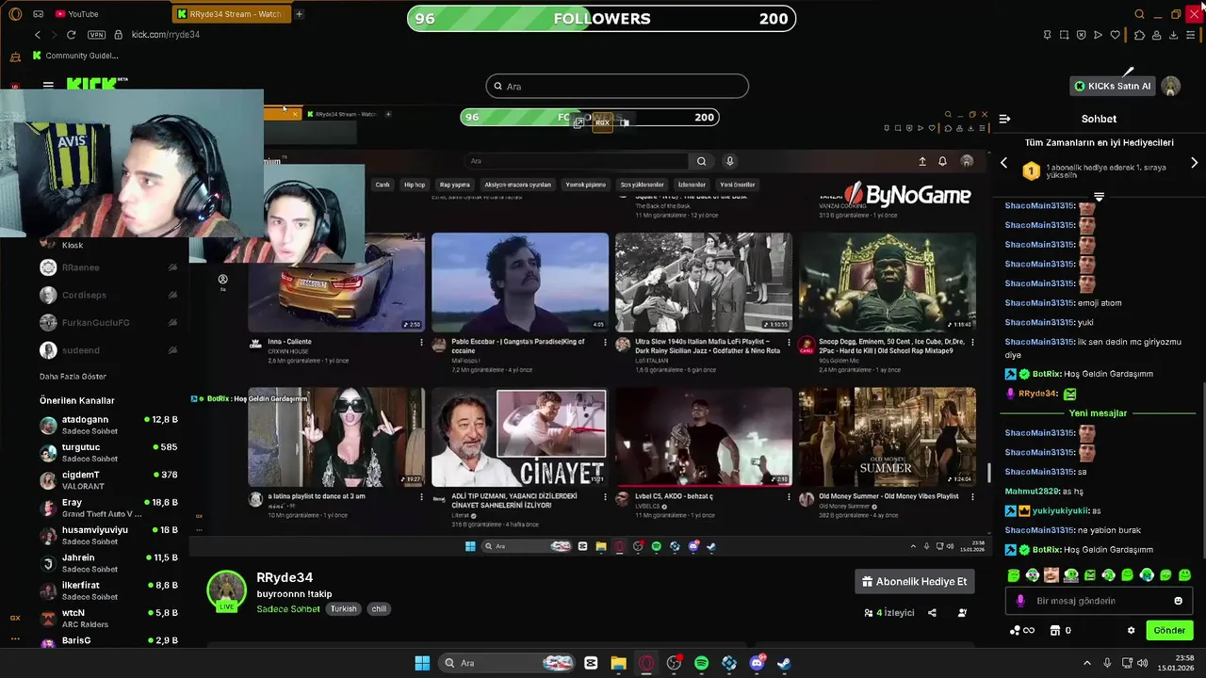Open the chat shop icon
This screenshot has width=1206, height=678.
click(x=1055, y=630)
